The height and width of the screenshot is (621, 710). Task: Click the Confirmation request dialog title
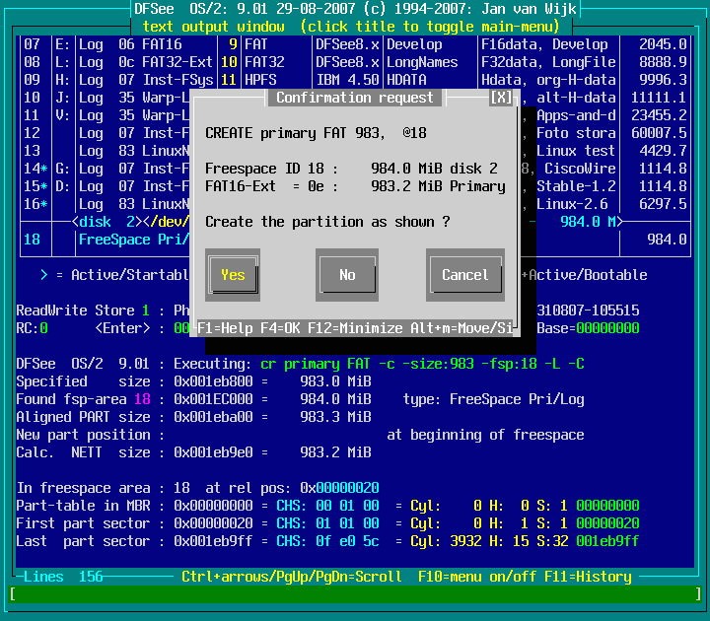point(354,98)
